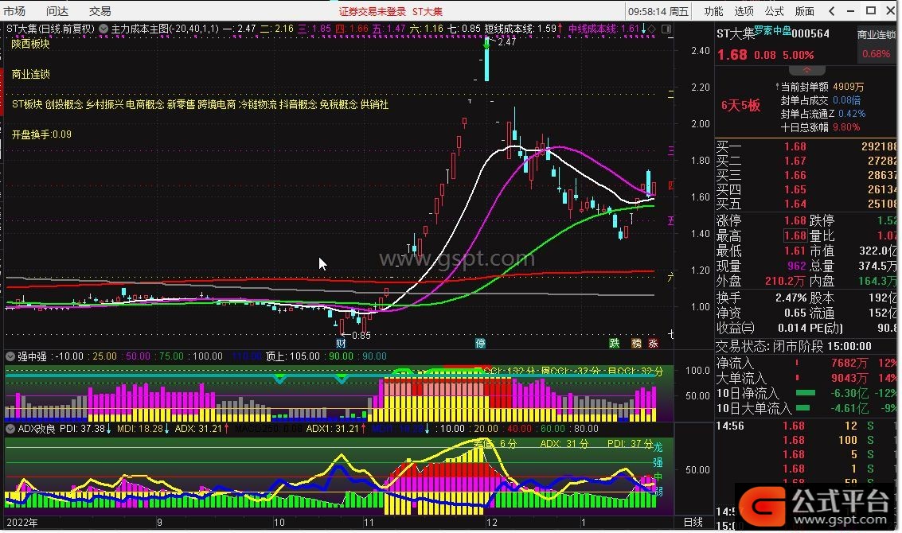This screenshot has width=902, height=533.
Task: Open ADX改良 indicator dropdown circle
Action: click(10, 429)
